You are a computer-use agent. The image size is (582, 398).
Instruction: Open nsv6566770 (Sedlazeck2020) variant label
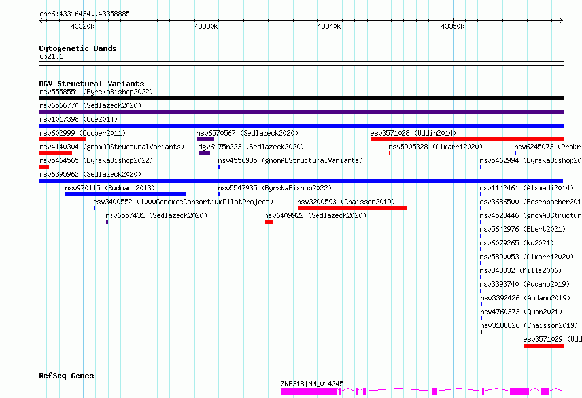[x=90, y=105]
